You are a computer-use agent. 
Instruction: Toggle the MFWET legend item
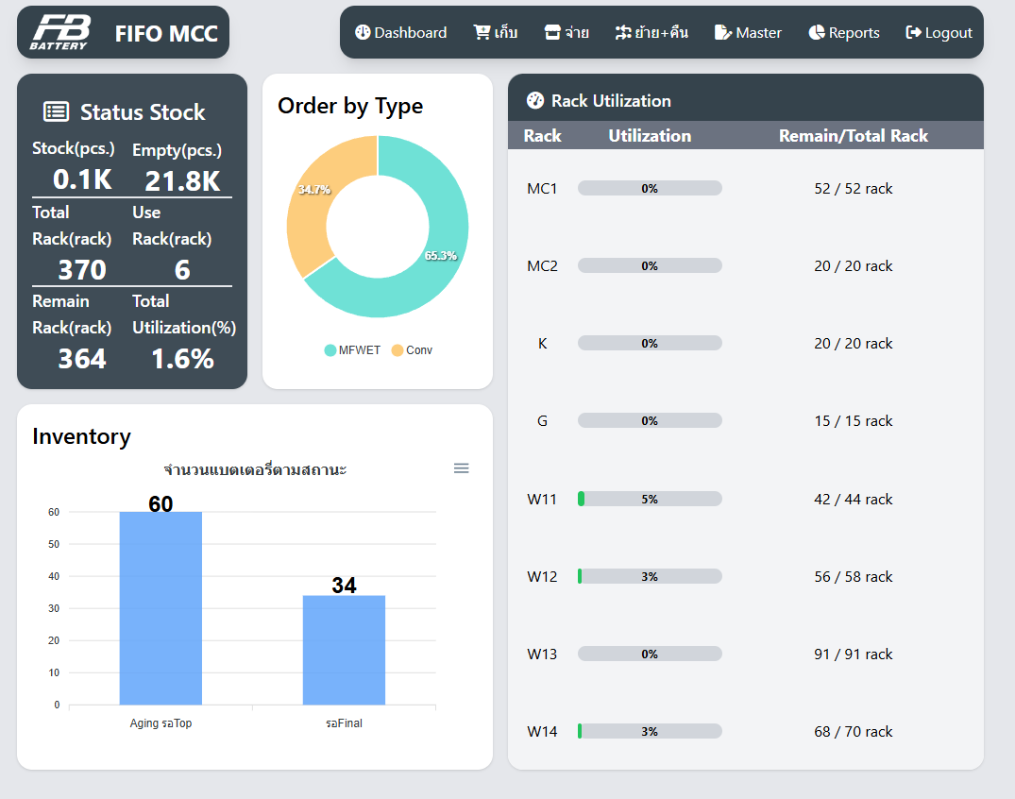(353, 350)
